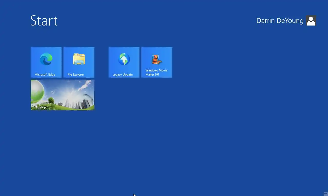Click the user account picture icon
Screen dimensions: 328x196
311,21
